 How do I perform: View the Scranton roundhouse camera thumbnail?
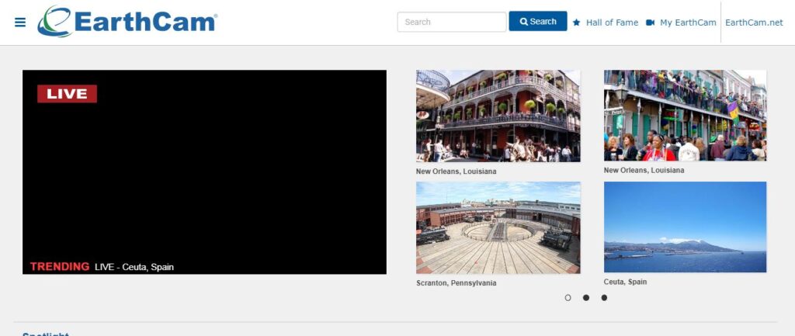point(498,227)
